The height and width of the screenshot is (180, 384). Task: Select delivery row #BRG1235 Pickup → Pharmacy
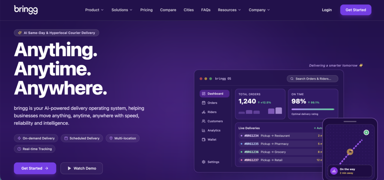(x=281, y=144)
